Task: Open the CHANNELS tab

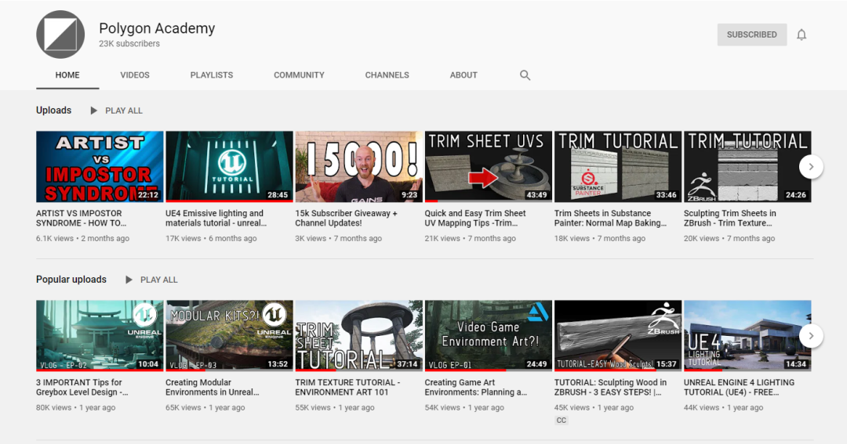Action: pyautogui.click(x=387, y=75)
